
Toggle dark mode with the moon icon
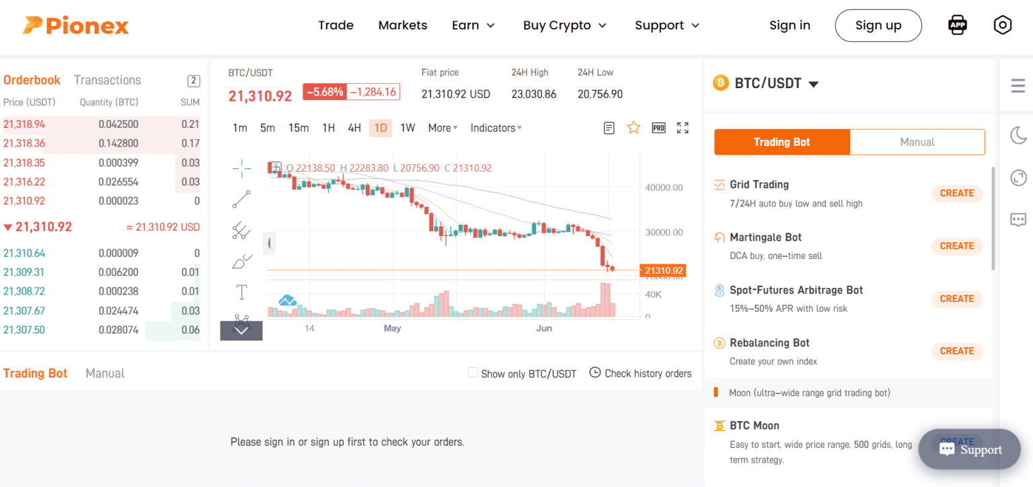(x=1018, y=135)
